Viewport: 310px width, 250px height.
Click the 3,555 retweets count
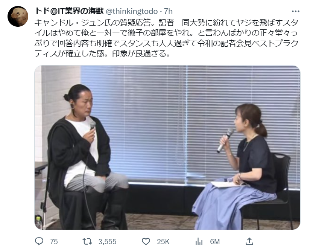point(107,242)
